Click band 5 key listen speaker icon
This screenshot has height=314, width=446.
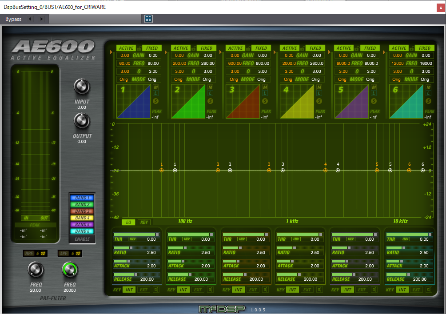coord(374,290)
